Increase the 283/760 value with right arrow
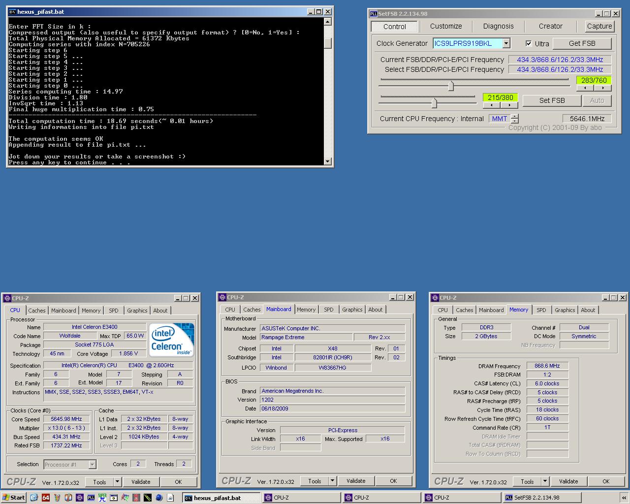 pos(602,88)
